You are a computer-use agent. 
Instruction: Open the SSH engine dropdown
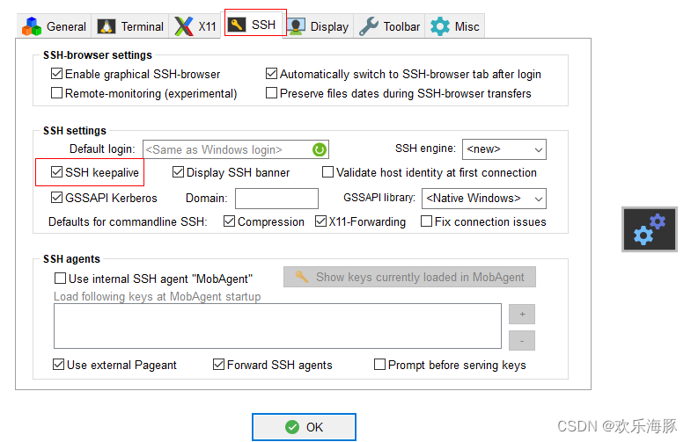[504, 149]
